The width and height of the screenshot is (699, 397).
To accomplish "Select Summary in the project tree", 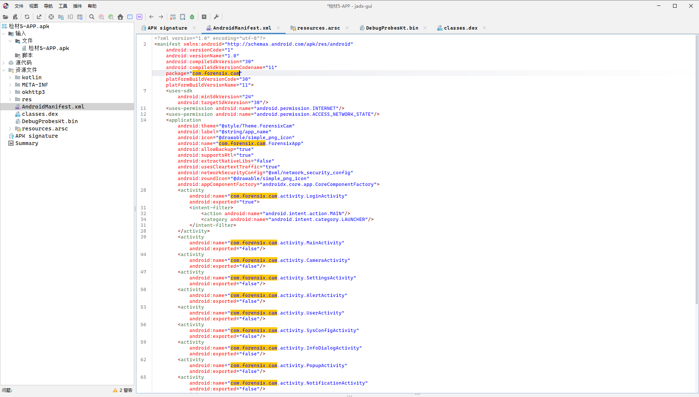I will (27, 143).
